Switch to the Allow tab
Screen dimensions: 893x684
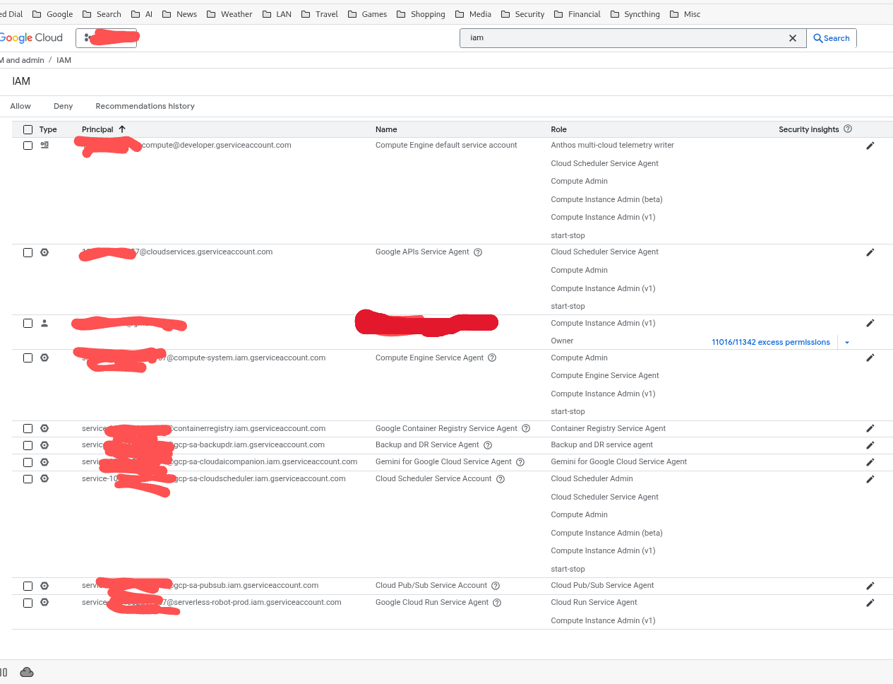20,106
